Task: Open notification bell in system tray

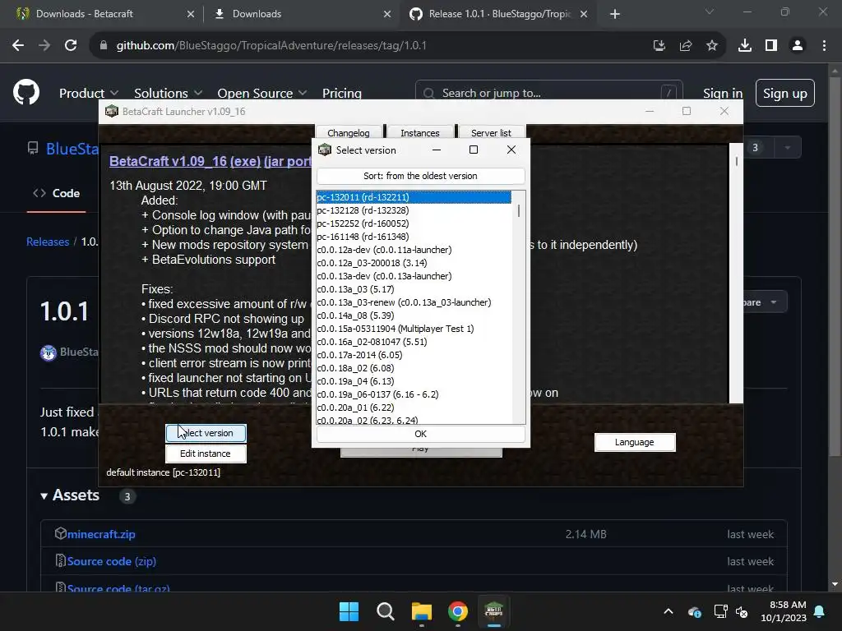Action: point(820,611)
